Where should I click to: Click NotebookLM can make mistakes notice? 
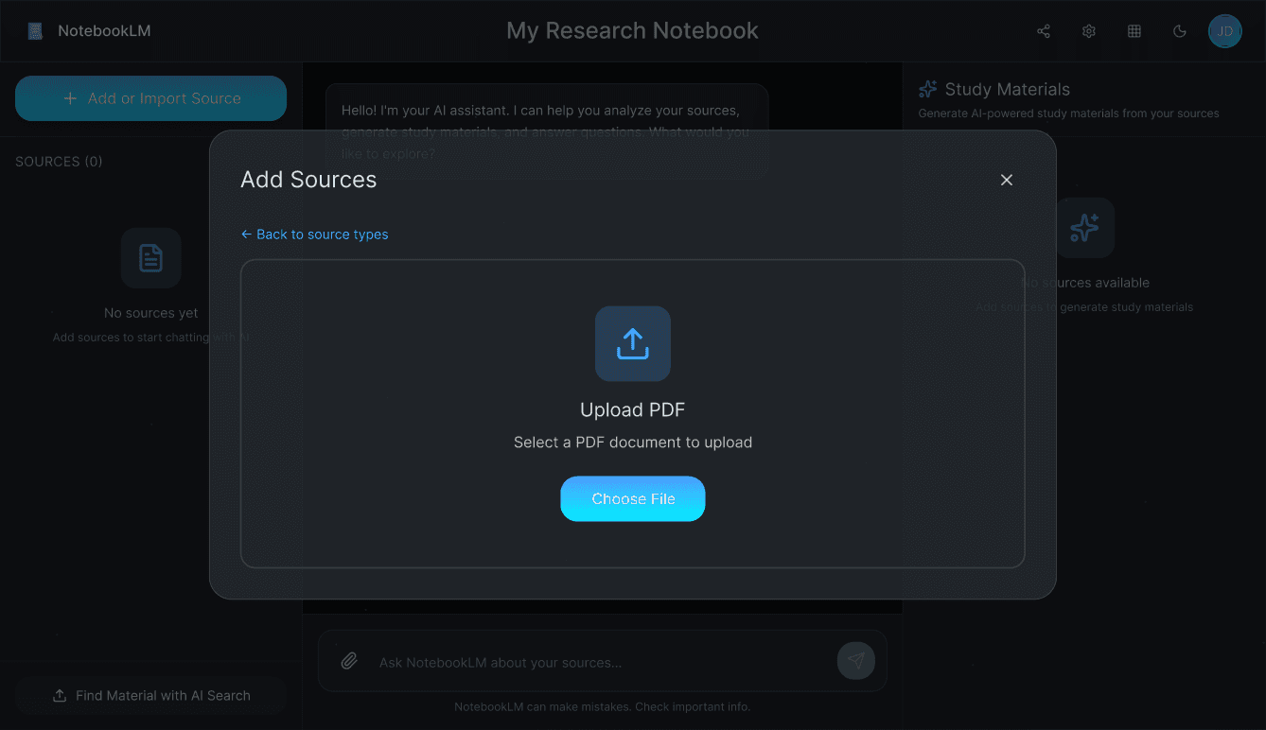(602, 707)
